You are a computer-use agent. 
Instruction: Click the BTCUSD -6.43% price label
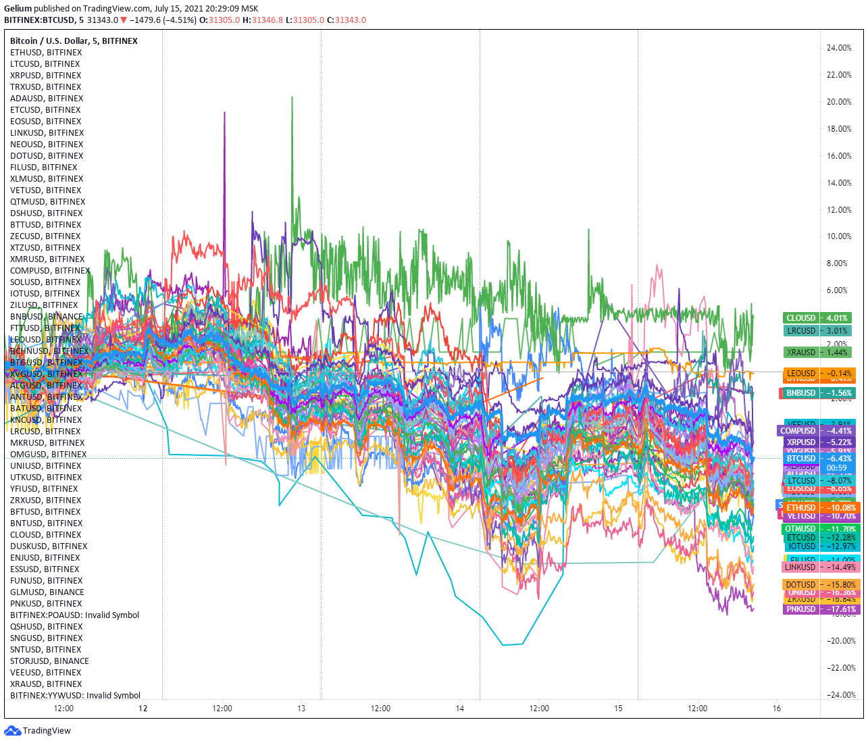(819, 459)
